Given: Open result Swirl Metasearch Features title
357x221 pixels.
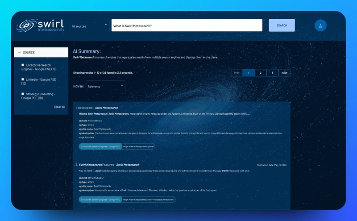Looking at the screenshot, I should coord(109,165).
